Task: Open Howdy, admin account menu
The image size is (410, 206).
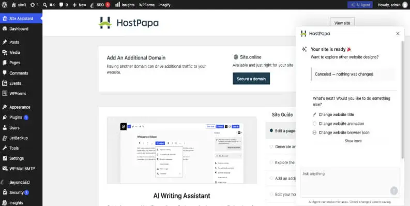Action: tap(392, 5)
